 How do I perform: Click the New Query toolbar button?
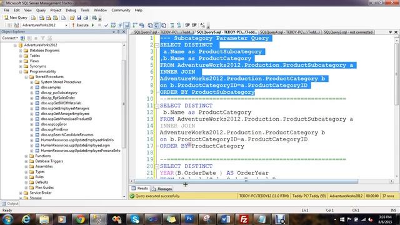pyautogui.click(x=16, y=17)
